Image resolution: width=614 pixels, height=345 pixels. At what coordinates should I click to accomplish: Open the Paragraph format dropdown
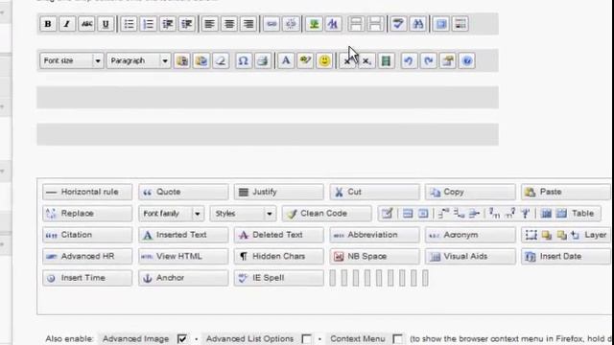[138, 60]
